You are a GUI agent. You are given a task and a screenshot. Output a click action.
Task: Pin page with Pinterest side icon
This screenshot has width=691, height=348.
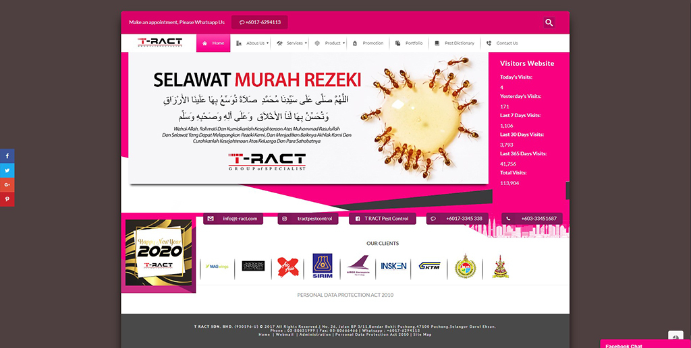tap(7, 199)
